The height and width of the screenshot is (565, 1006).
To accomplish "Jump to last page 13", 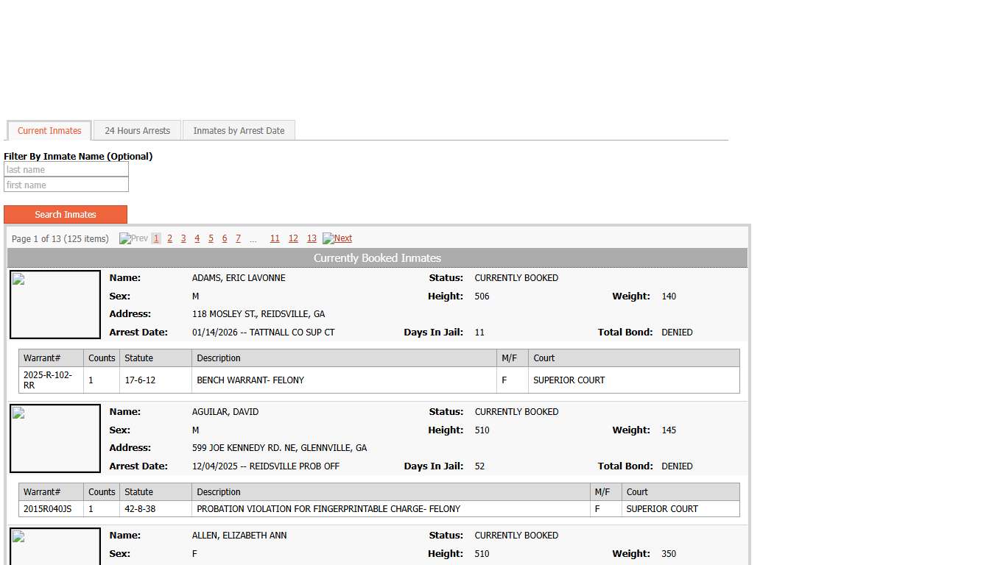I will point(312,238).
